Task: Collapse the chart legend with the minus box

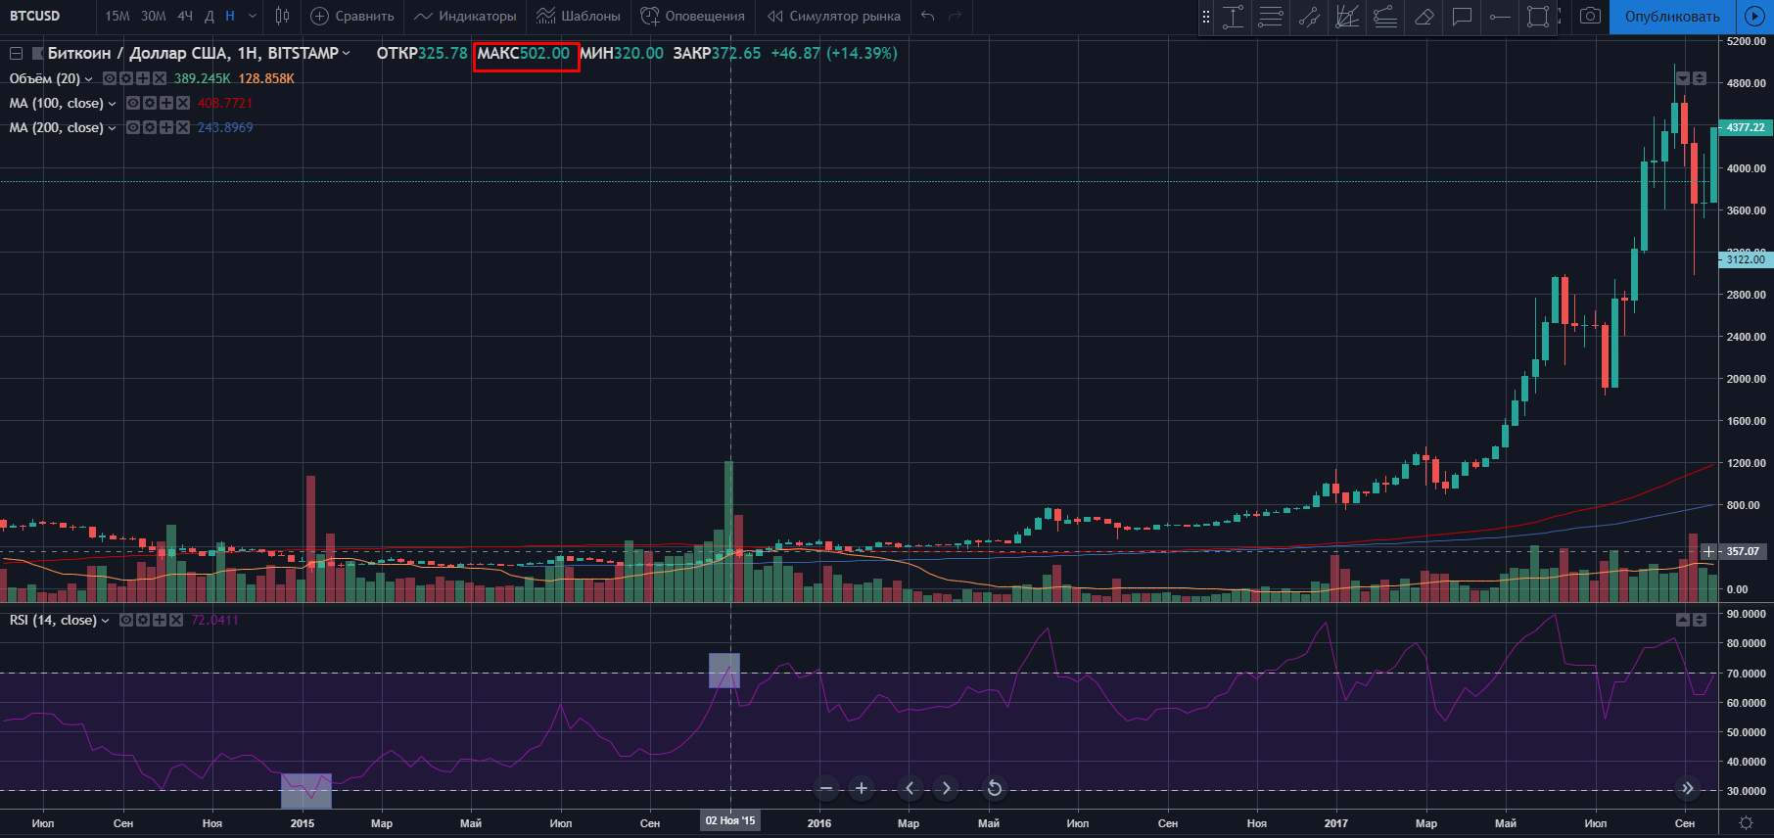Action: click(16, 54)
